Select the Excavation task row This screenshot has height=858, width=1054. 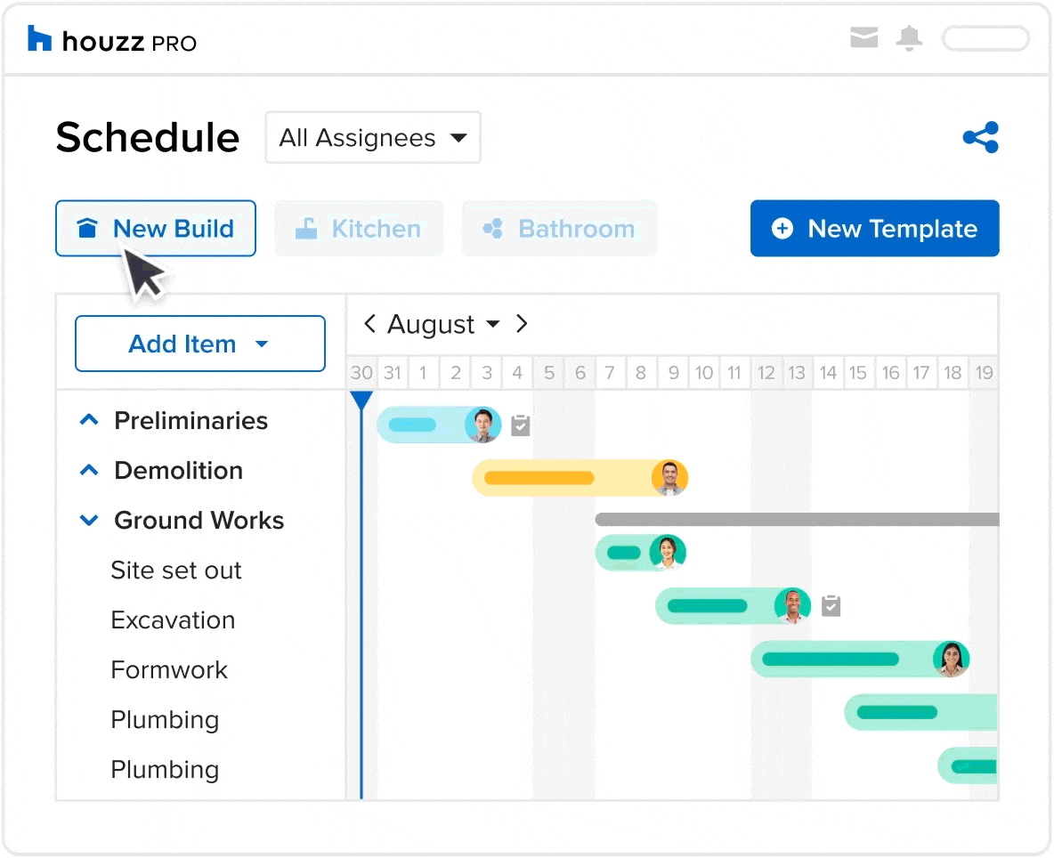[x=173, y=619]
